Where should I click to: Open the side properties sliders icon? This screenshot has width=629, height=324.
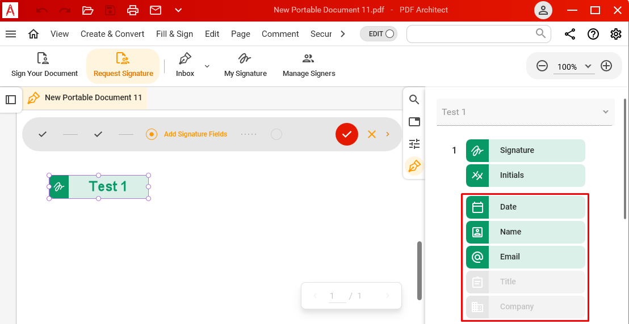(414, 144)
